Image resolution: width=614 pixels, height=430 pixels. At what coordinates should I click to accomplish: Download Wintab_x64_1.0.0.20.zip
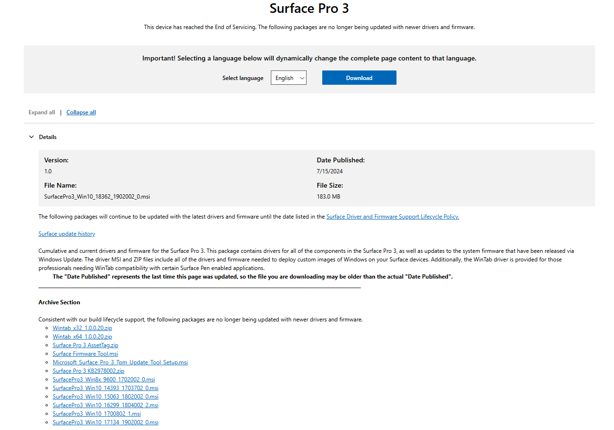pos(82,337)
